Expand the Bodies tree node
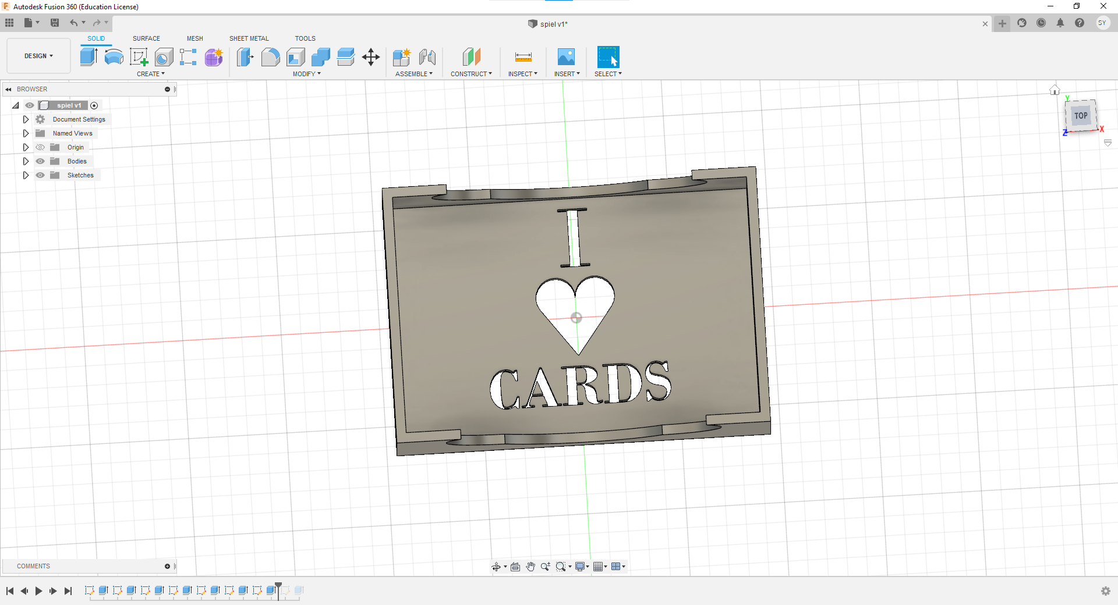 pos(26,161)
